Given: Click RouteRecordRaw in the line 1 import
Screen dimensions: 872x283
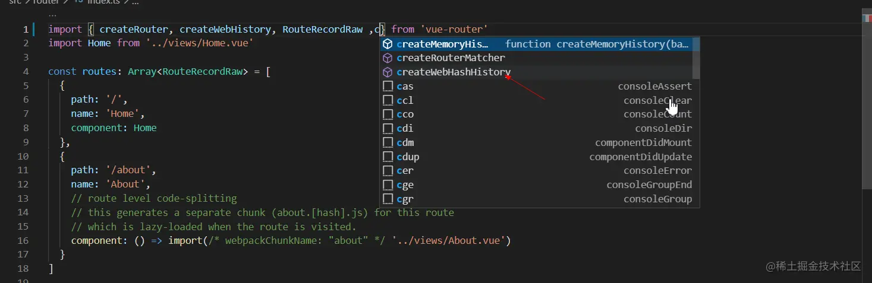Looking at the screenshot, I should 322,30.
